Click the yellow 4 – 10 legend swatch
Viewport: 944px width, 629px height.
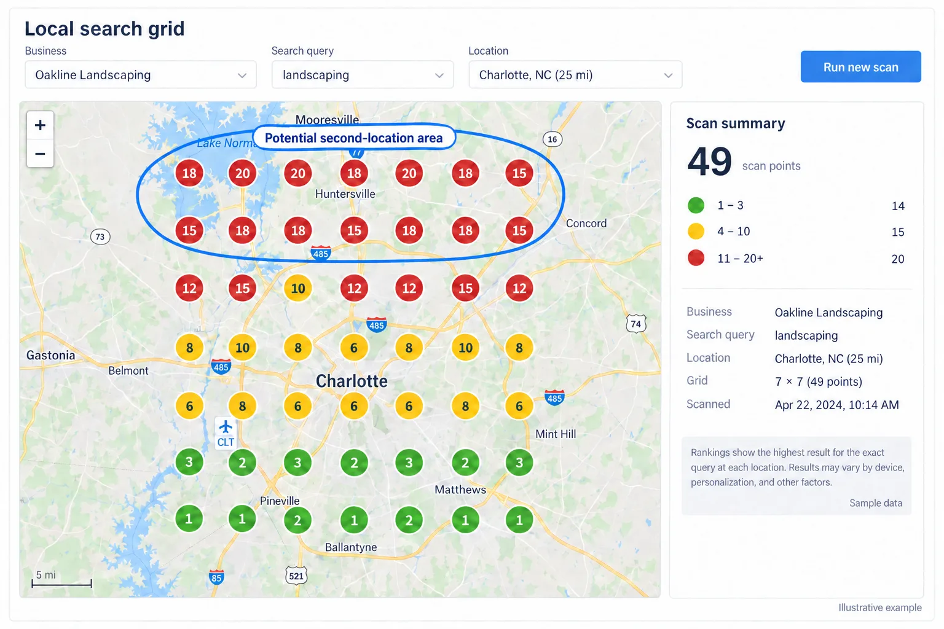click(696, 232)
